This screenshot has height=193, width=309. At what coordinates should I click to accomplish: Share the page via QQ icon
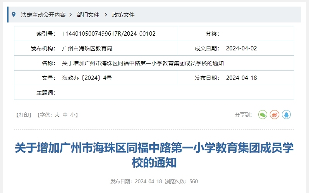[286, 115]
